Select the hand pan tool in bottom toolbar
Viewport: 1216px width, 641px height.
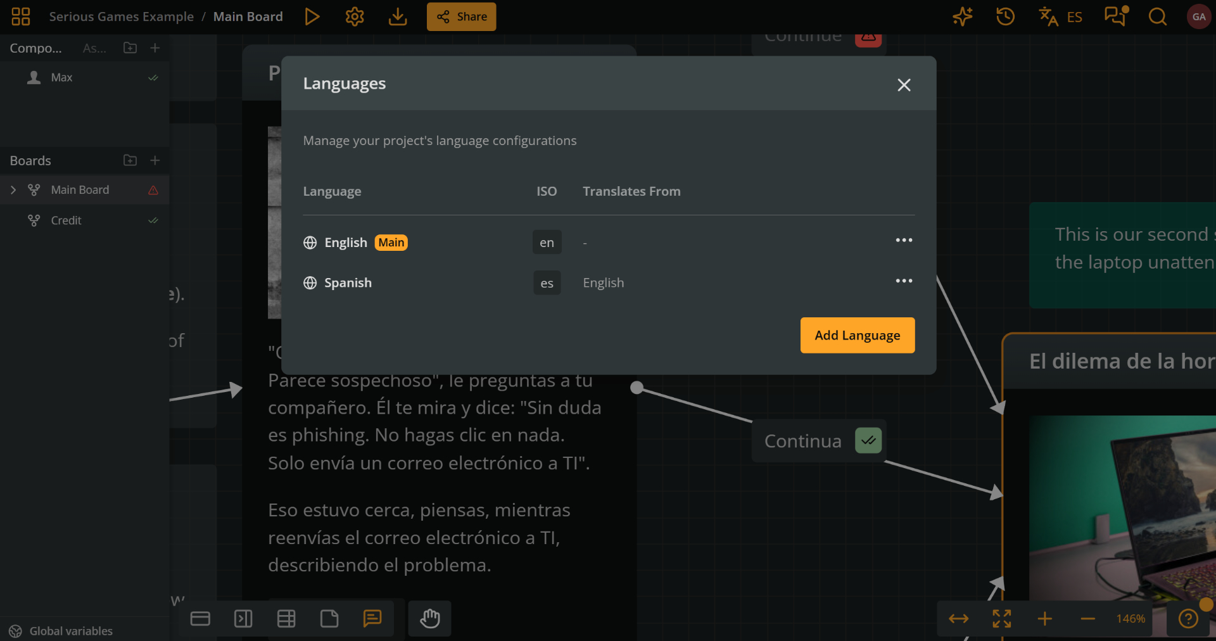(x=429, y=619)
